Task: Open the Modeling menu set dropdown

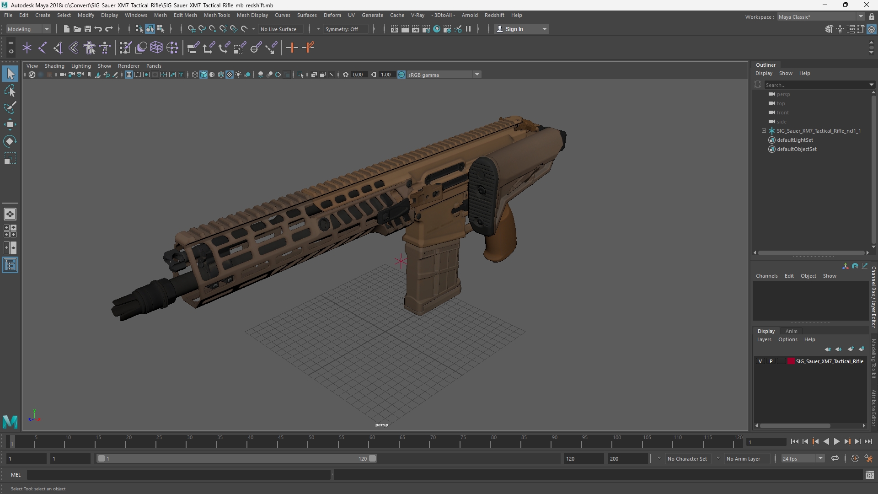Action: pos(28,29)
